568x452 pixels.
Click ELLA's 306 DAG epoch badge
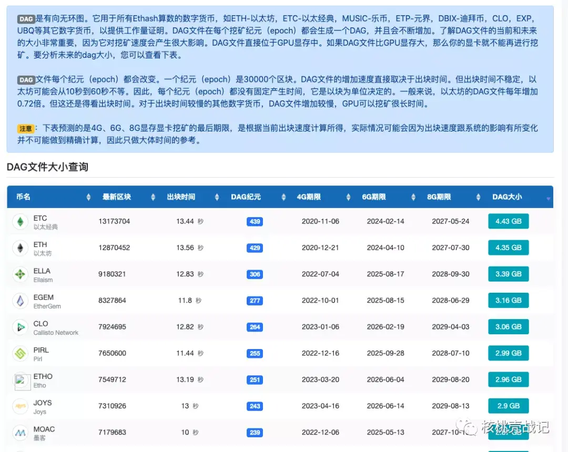[255, 274]
